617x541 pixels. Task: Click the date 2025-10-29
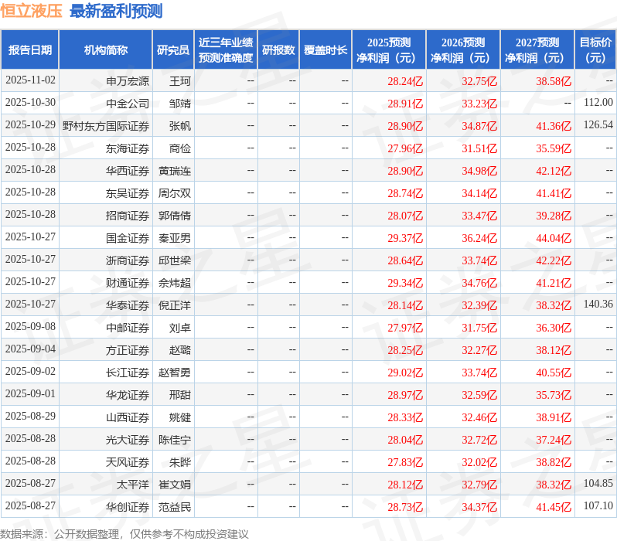(x=30, y=124)
